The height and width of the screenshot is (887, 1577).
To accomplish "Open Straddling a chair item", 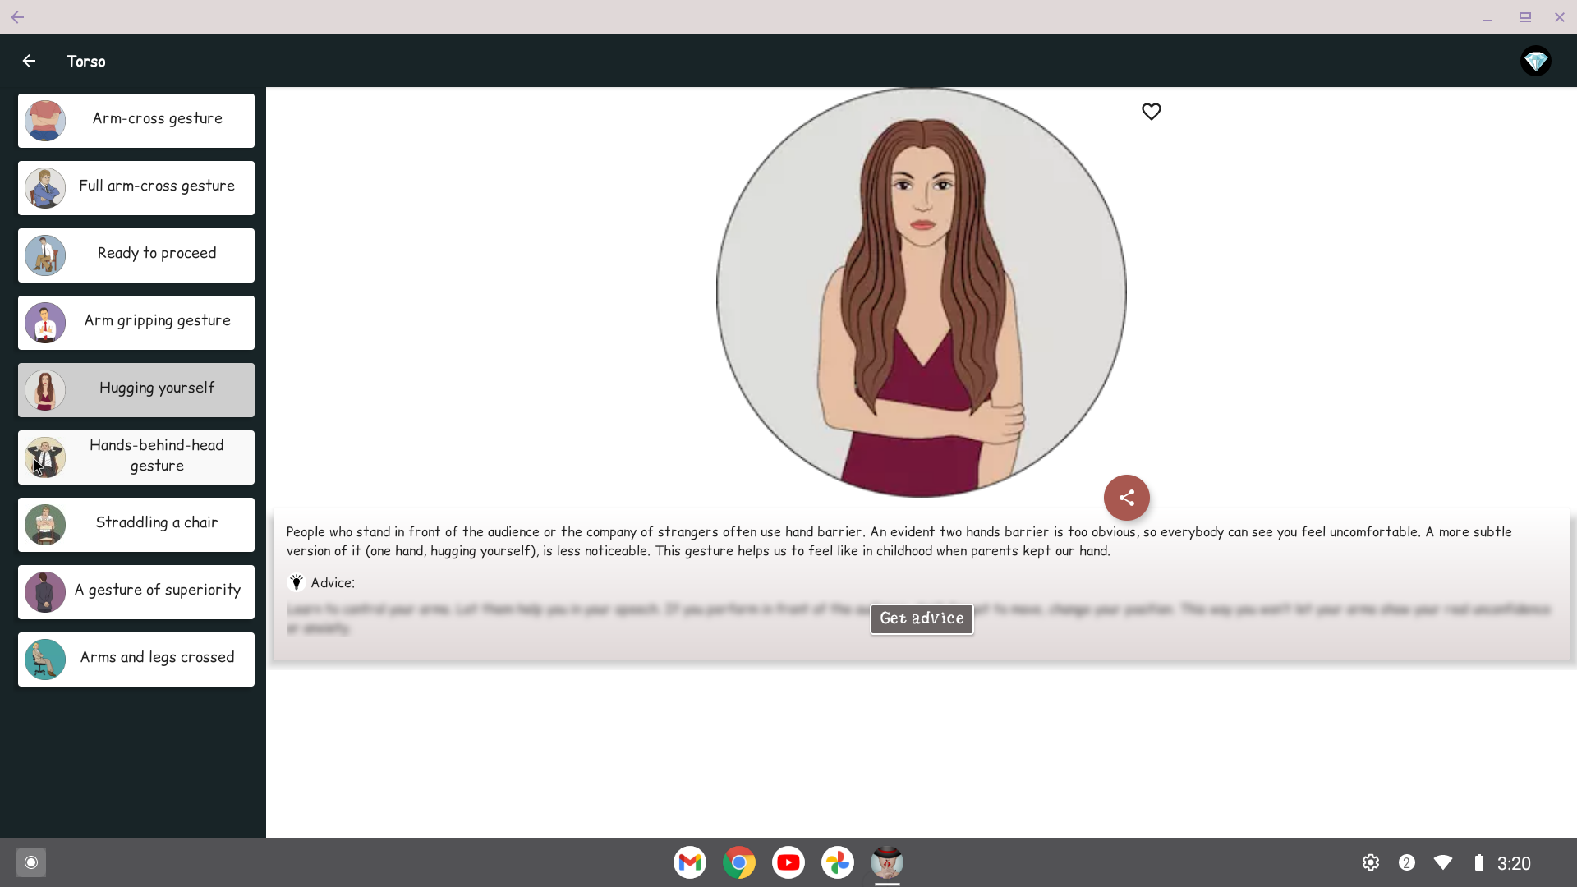I will click(x=136, y=525).
